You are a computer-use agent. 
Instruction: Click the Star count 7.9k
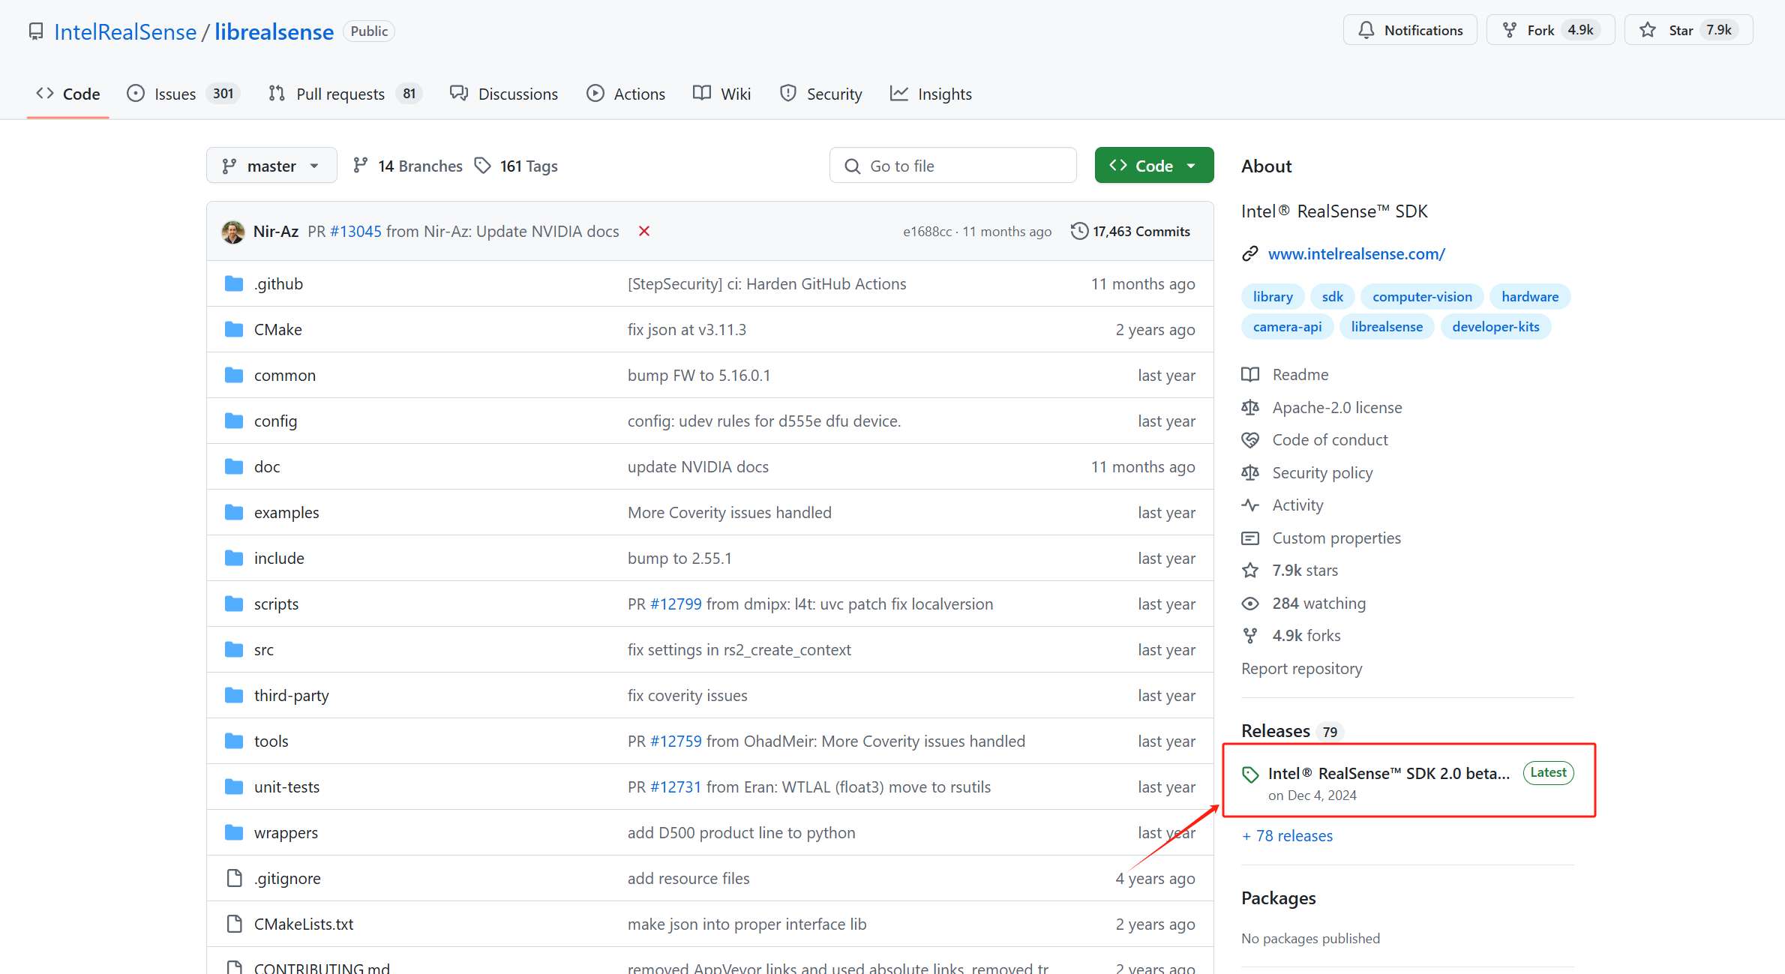coord(1719,30)
